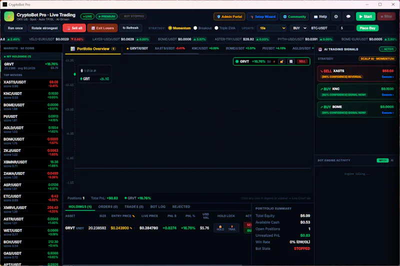The width and height of the screenshot is (400, 266).
Task: Click the CryptoBot Pro title bar icon
Action: (4, 4)
